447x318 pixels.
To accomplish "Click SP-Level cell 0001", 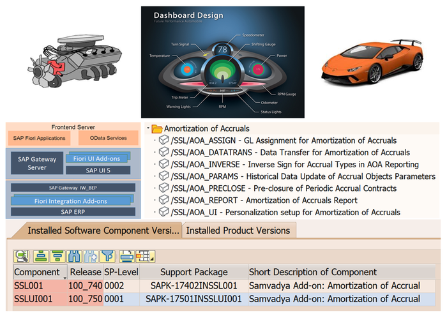I will coord(121,299).
